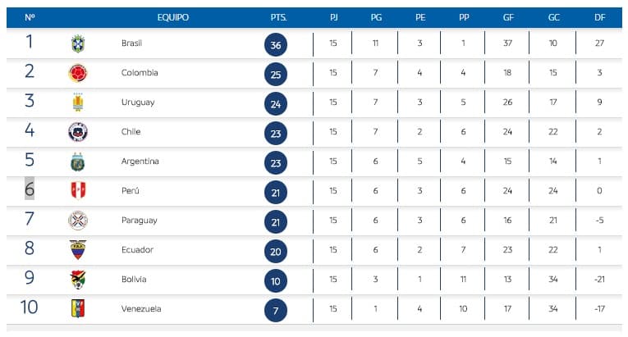Click the Uruguay team crest icon
628x337 pixels.
78,102
